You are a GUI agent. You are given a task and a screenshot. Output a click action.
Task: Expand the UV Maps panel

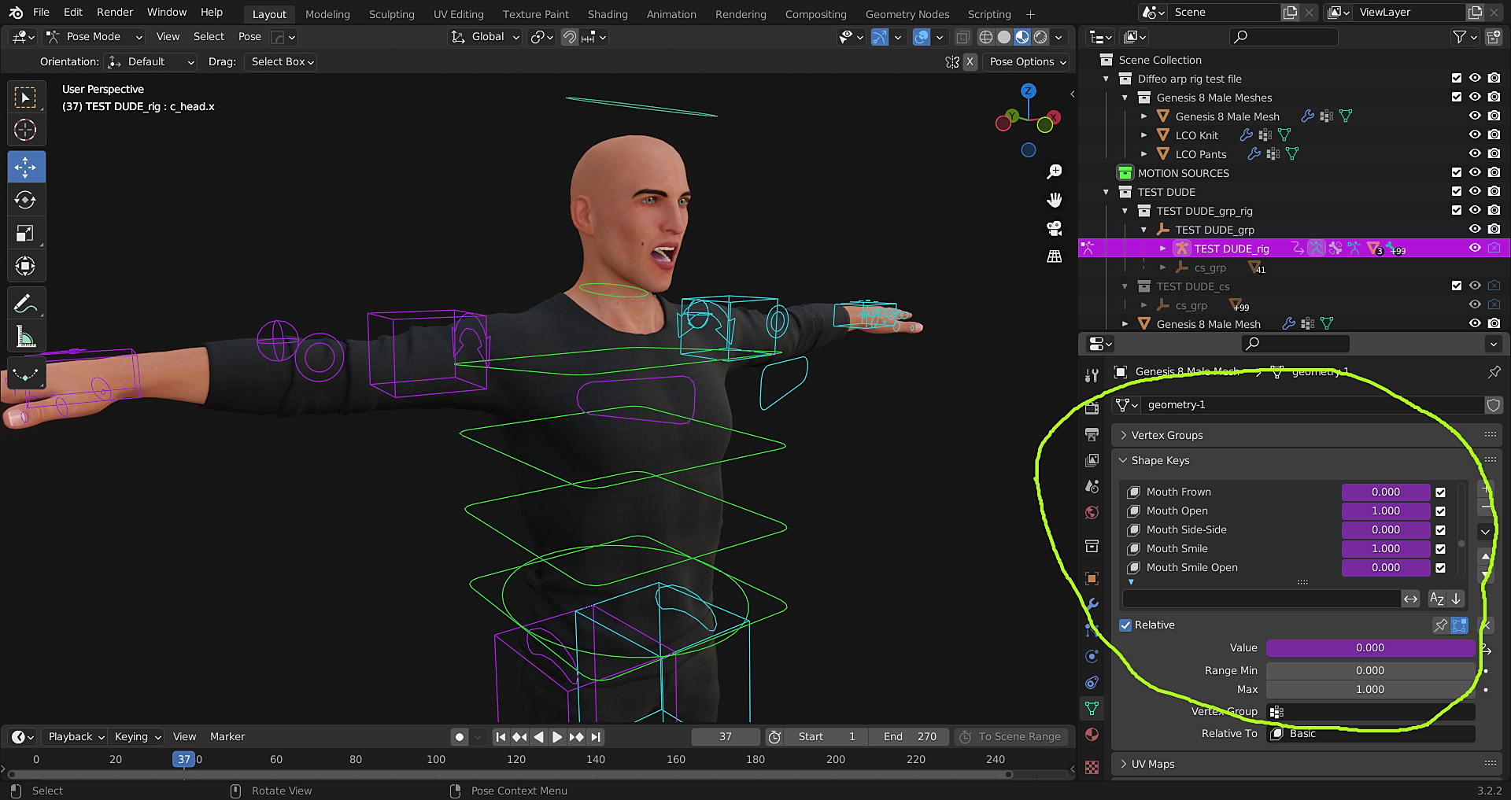1152,764
